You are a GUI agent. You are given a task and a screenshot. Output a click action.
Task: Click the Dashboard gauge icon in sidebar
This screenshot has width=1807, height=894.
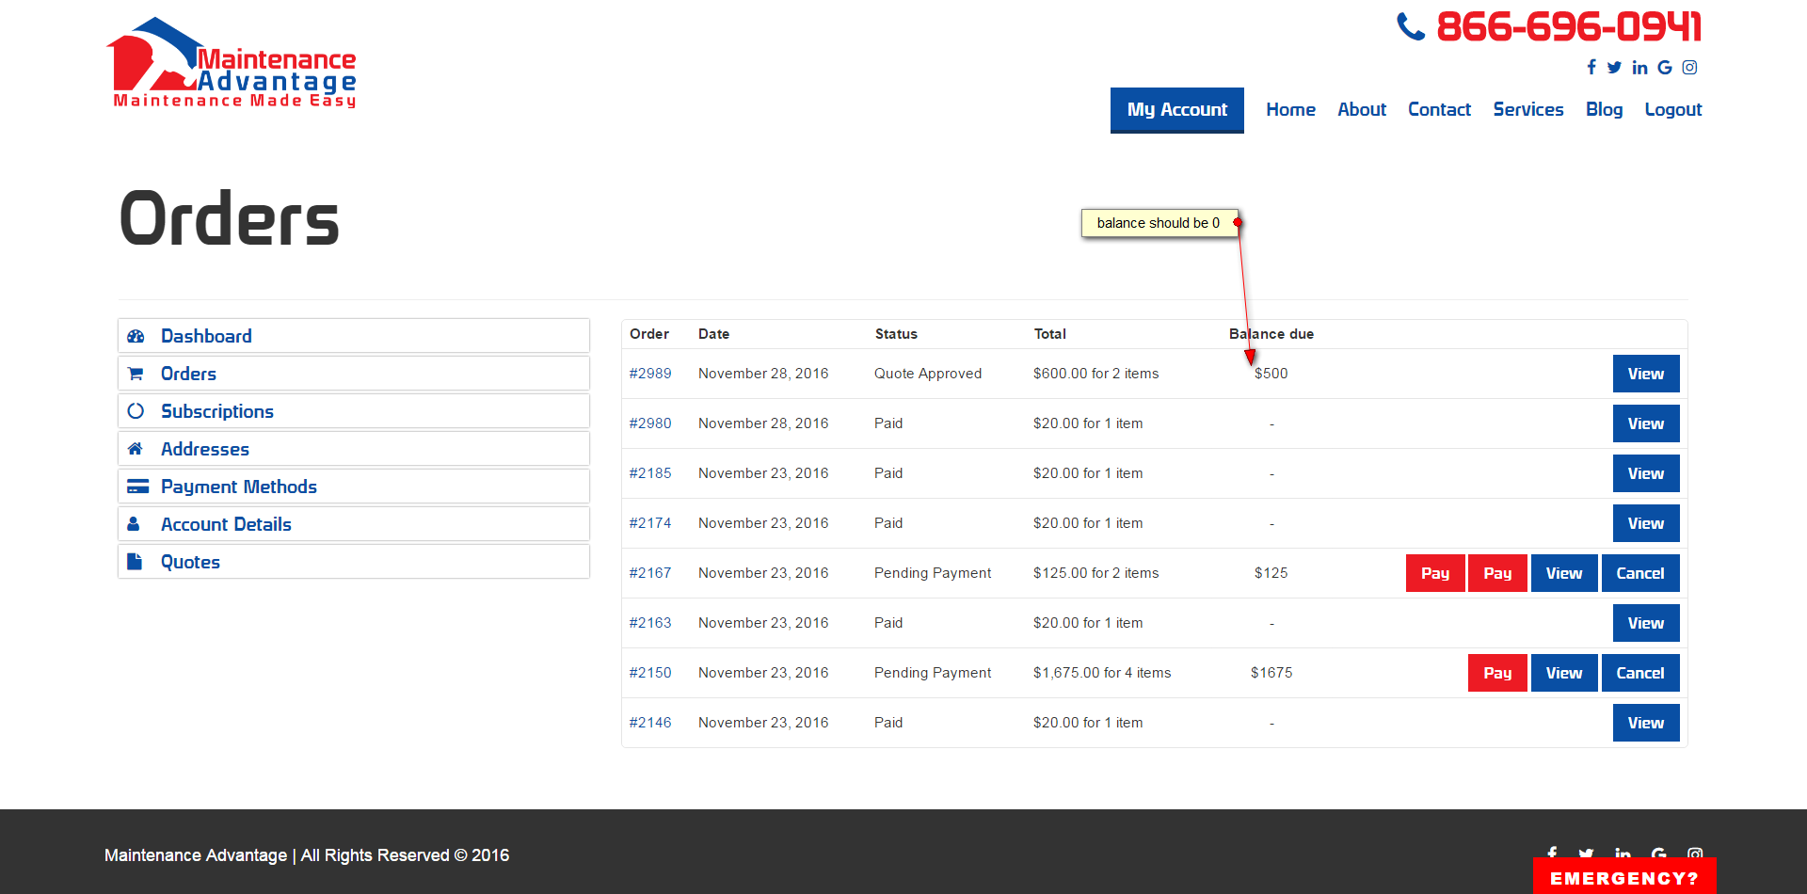(136, 336)
